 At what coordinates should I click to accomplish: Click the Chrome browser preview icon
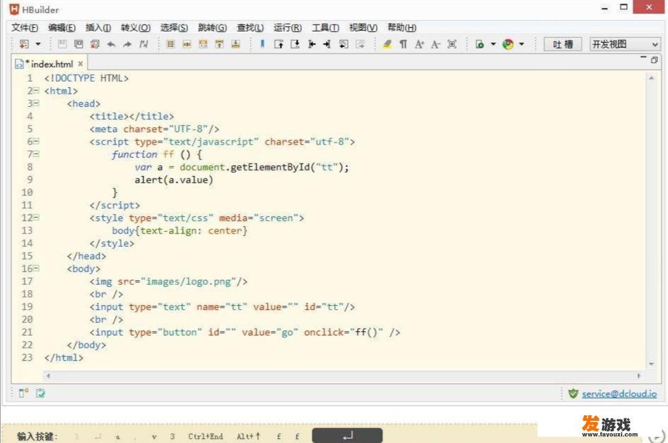click(508, 44)
